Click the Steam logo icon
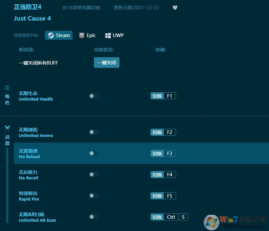269x231 pixels. coord(51,35)
